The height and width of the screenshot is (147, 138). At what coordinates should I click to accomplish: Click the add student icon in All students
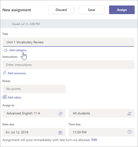130,113
